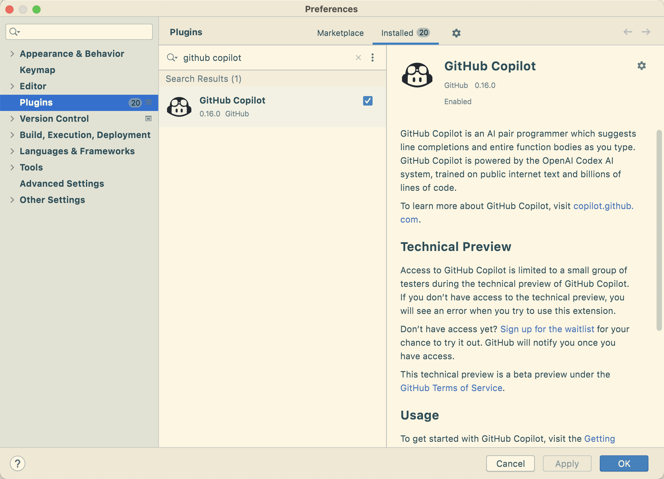Click the project-level icon beside Version Control
Screen dimensions: 664x479
(x=148, y=119)
